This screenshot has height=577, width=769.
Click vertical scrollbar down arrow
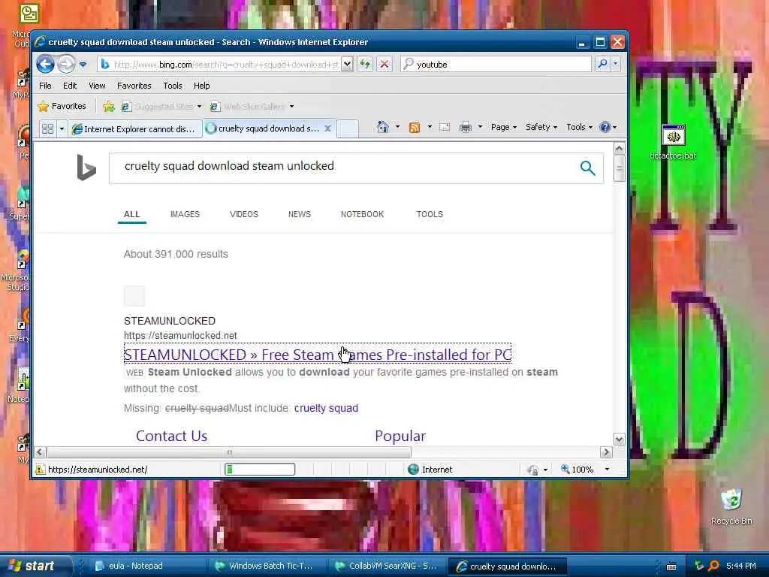click(x=619, y=439)
